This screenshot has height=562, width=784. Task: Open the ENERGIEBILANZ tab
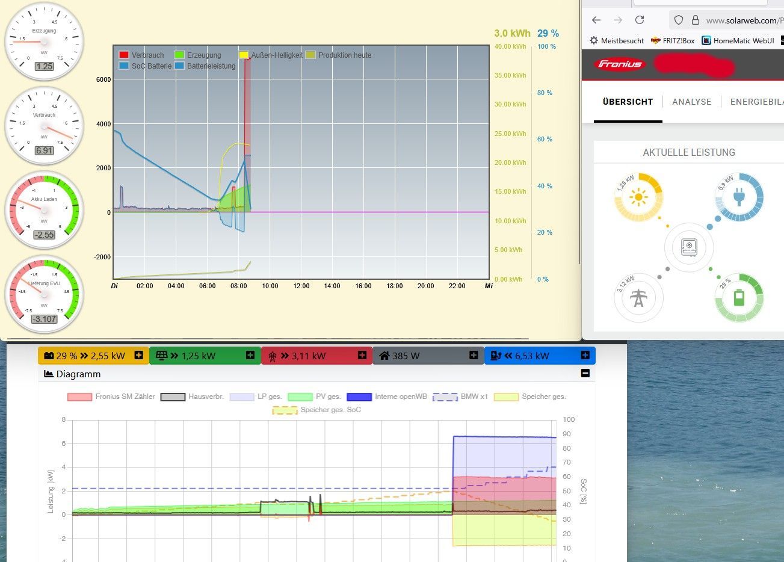click(x=757, y=102)
